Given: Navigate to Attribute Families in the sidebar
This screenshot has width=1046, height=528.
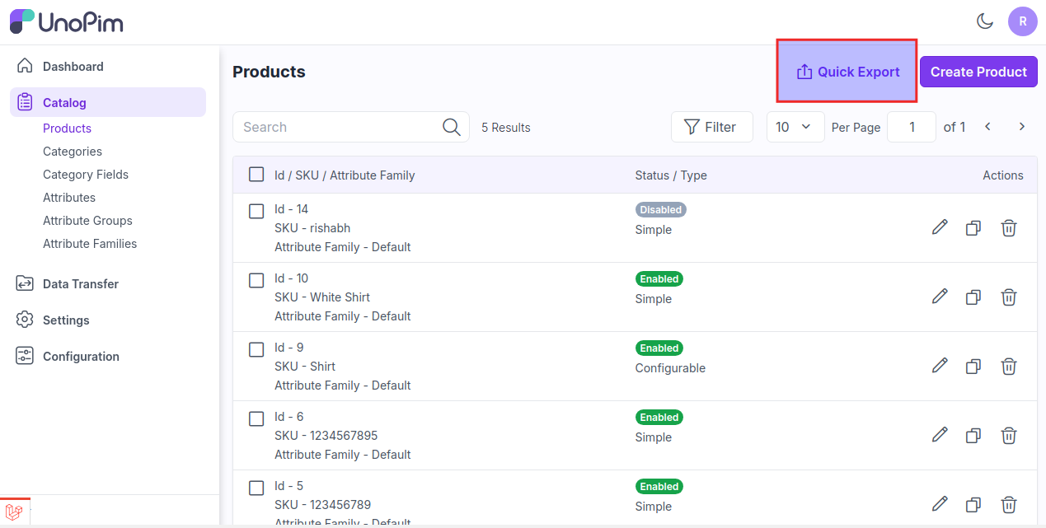Looking at the screenshot, I should pos(90,244).
